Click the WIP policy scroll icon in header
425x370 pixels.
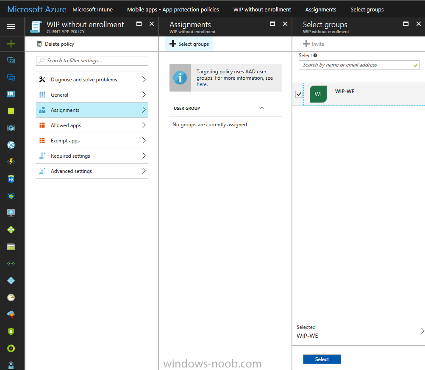(x=36, y=27)
